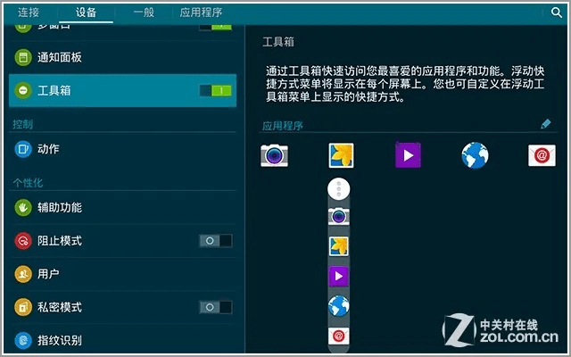Open the 指纹识别 settings entry
Image resolution: width=571 pixels, height=357 pixels.
[59, 340]
